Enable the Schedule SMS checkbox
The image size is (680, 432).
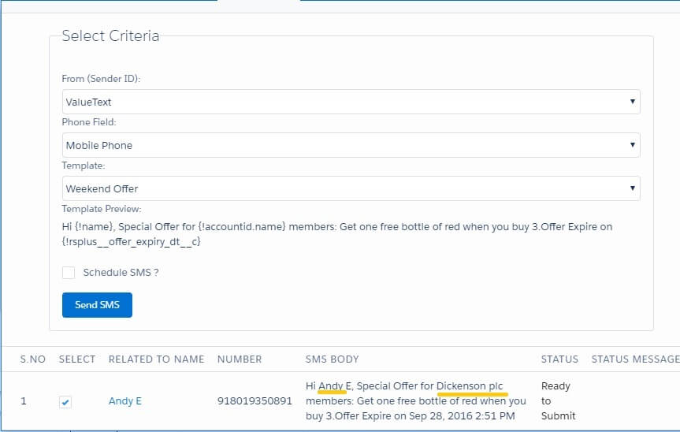click(x=69, y=273)
